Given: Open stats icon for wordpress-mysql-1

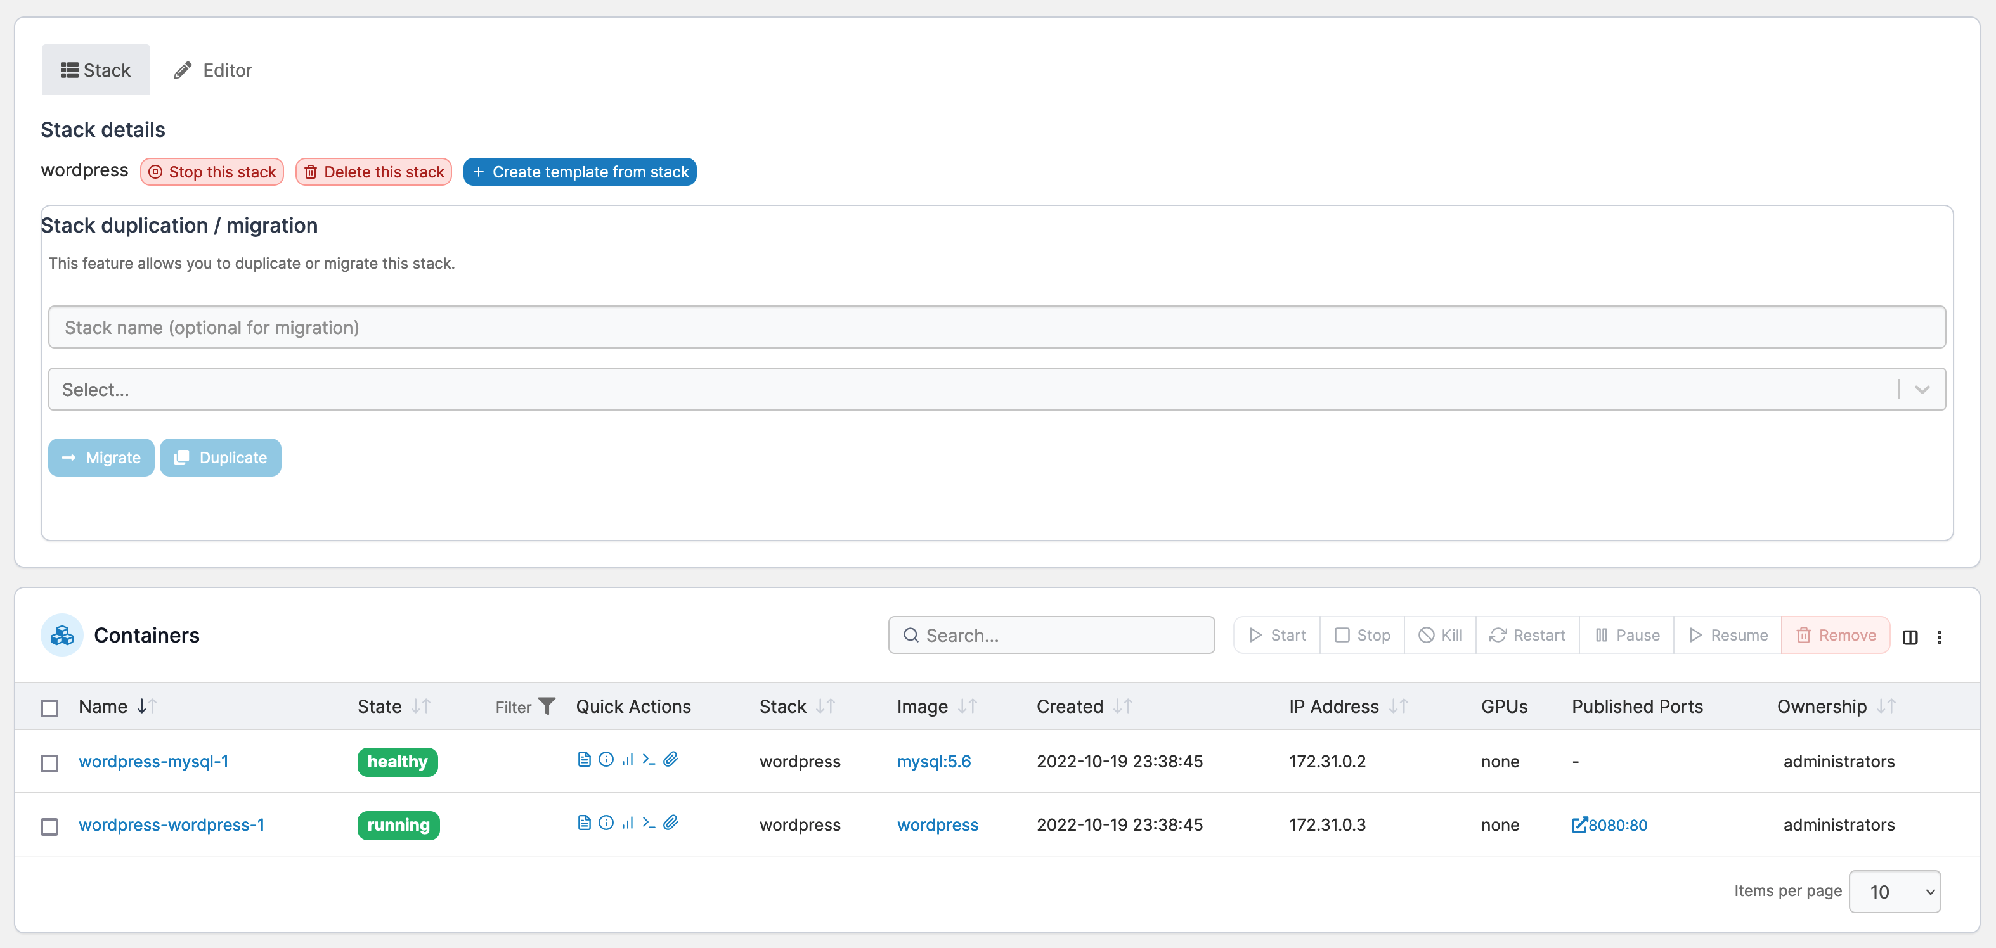Looking at the screenshot, I should [628, 759].
